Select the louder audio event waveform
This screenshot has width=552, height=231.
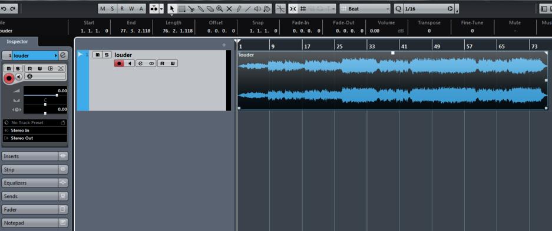tap(392, 81)
